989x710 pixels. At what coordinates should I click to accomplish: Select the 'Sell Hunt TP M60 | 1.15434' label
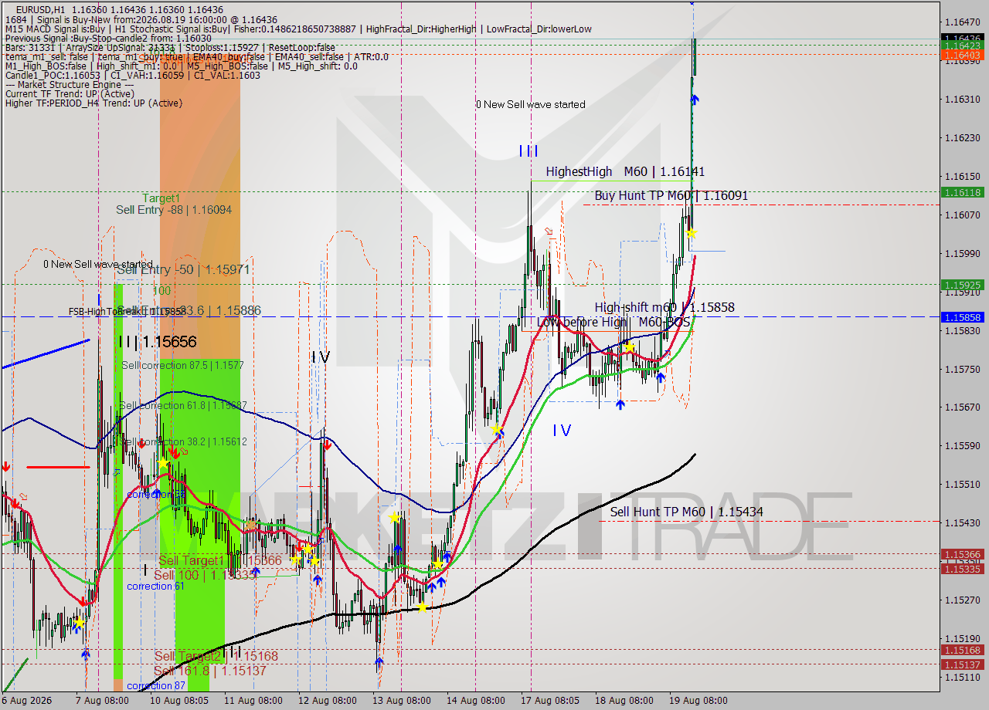[x=687, y=512]
